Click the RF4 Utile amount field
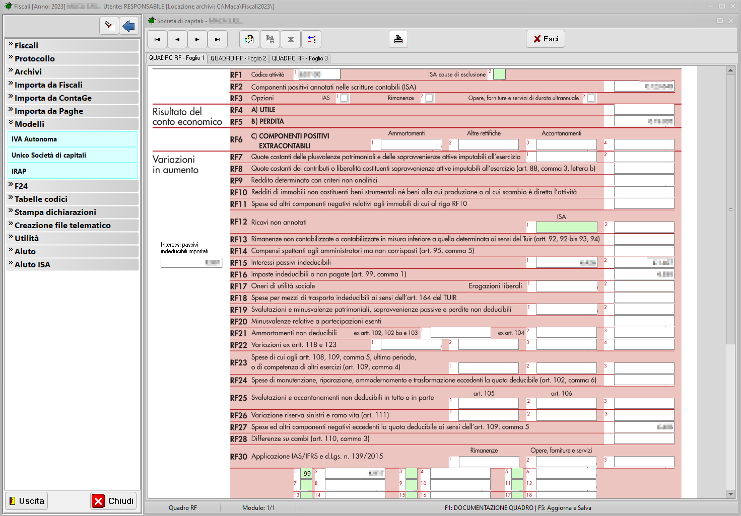 point(644,110)
